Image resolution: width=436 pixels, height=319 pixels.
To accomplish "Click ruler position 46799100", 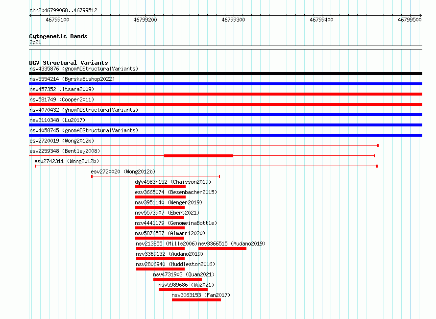I will click(57, 20).
